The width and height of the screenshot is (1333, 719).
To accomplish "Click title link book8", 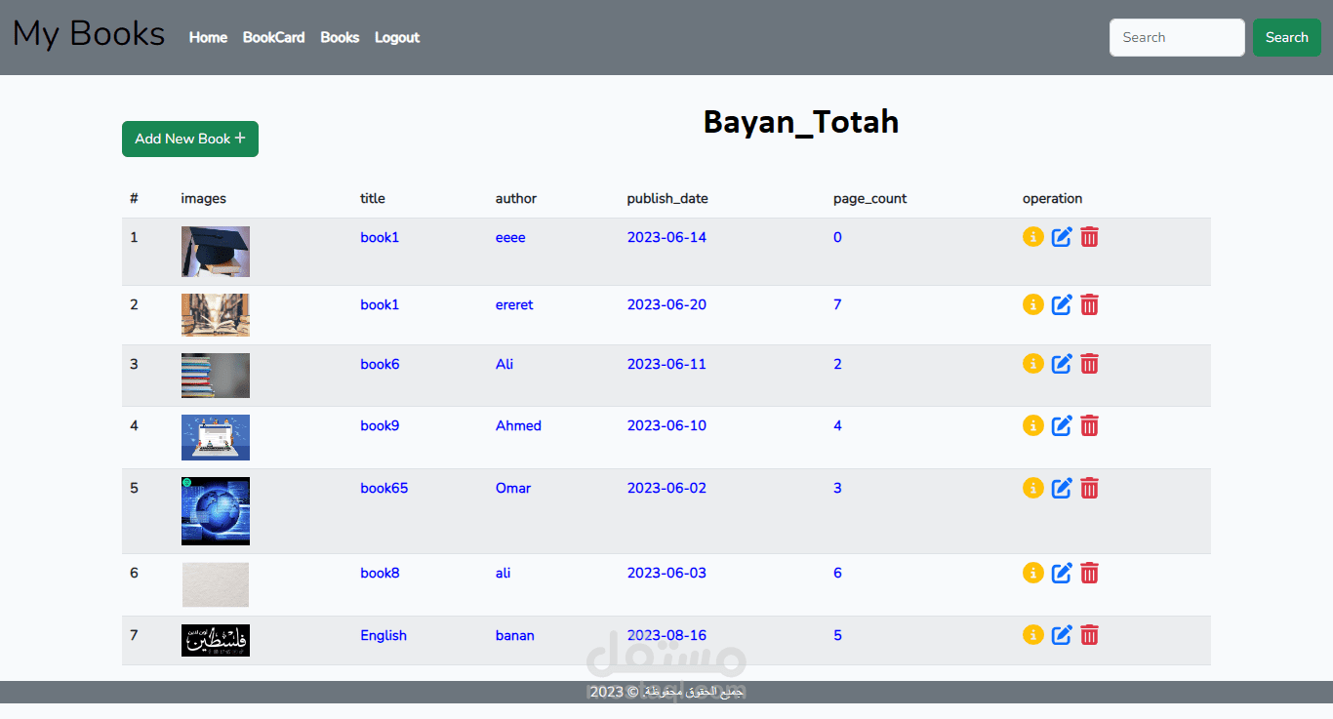I will point(380,573).
